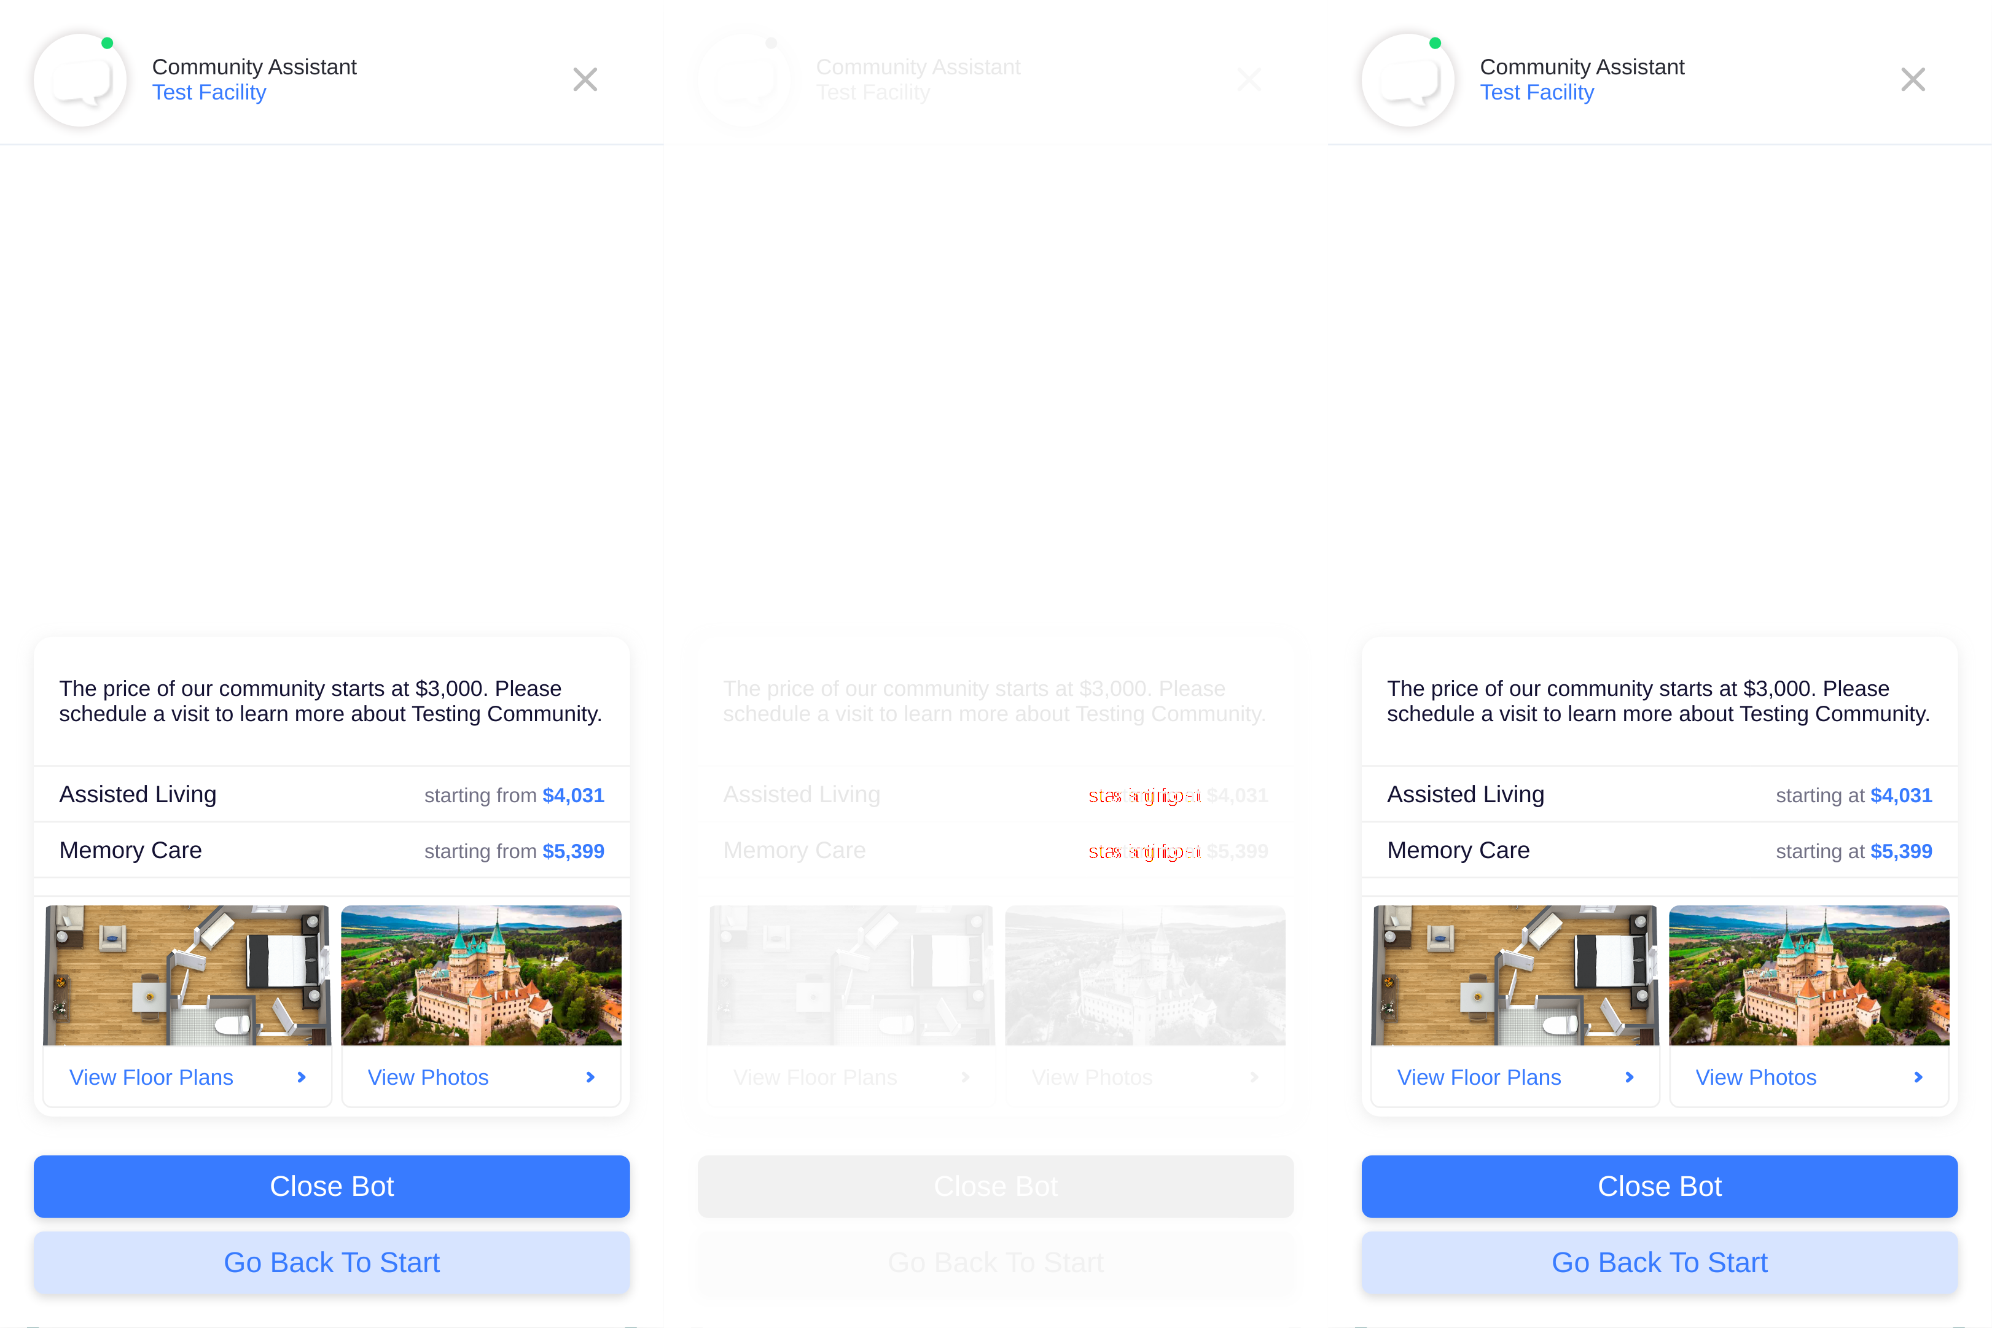Viewport: 1992px width, 1328px height.
Task: Dismiss the right panel's chat with the X icon
Action: tap(1913, 80)
